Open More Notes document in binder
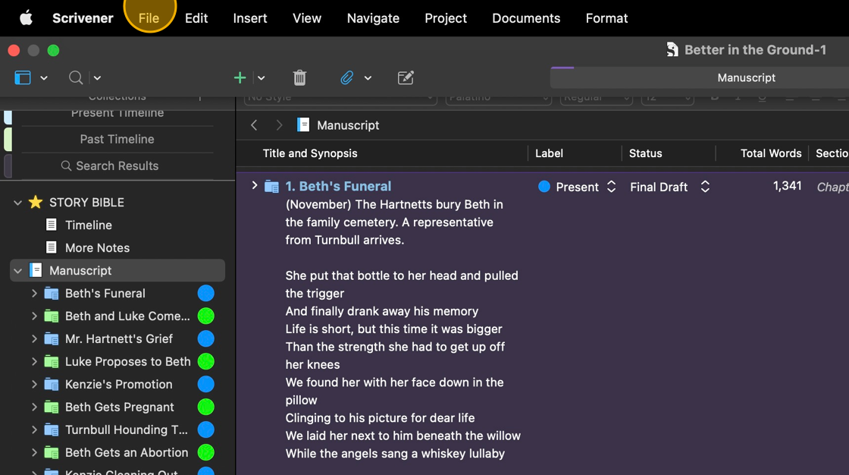The height and width of the screenshot is (475, 849). 98,248
